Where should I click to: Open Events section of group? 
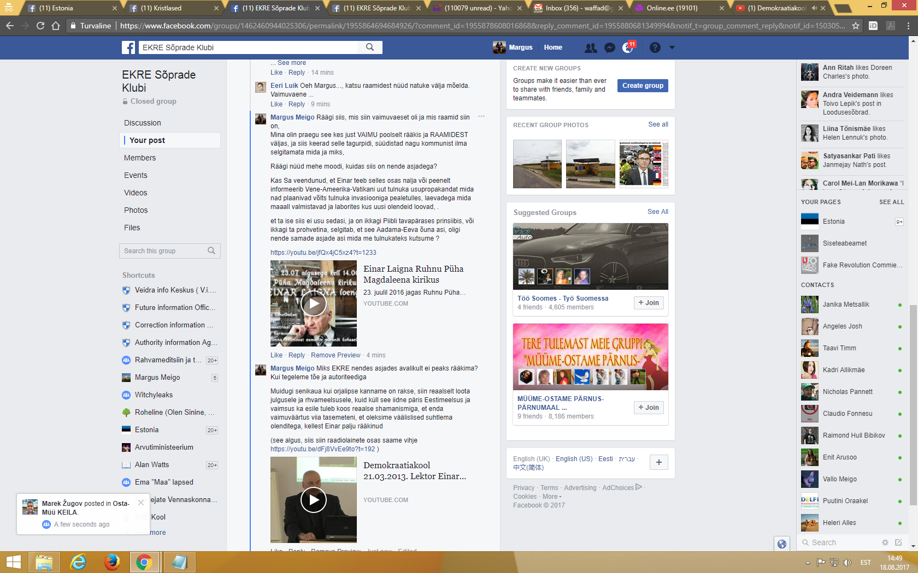[x=136, y=175]
